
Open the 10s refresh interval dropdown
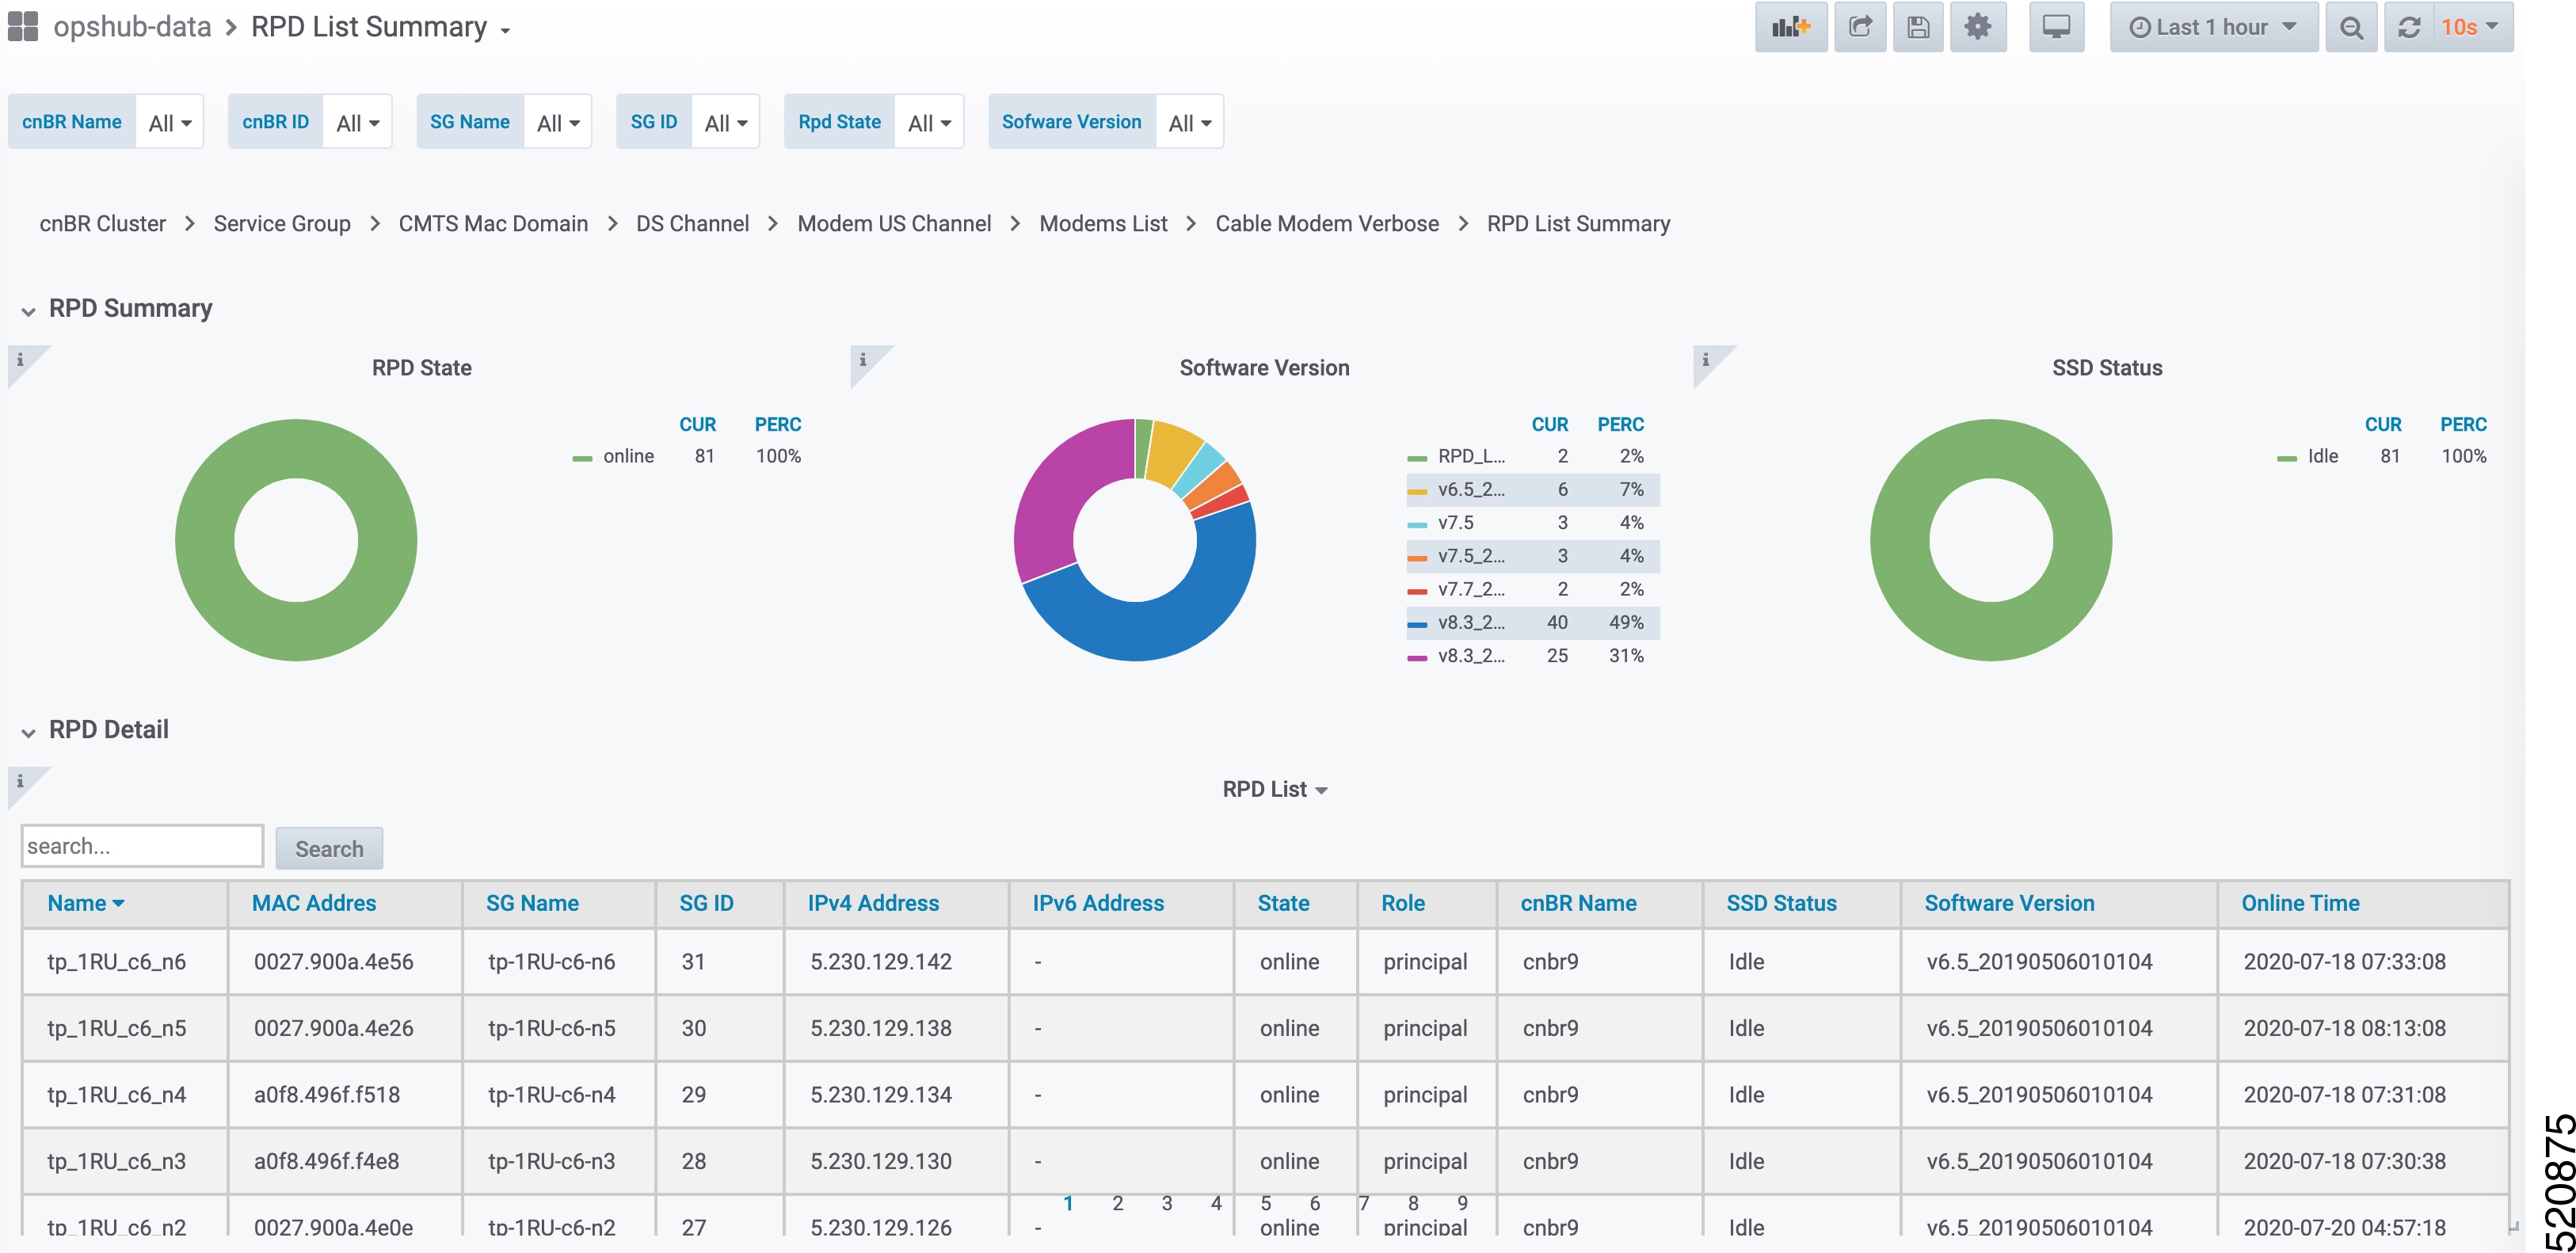[x=2471, y=27]
